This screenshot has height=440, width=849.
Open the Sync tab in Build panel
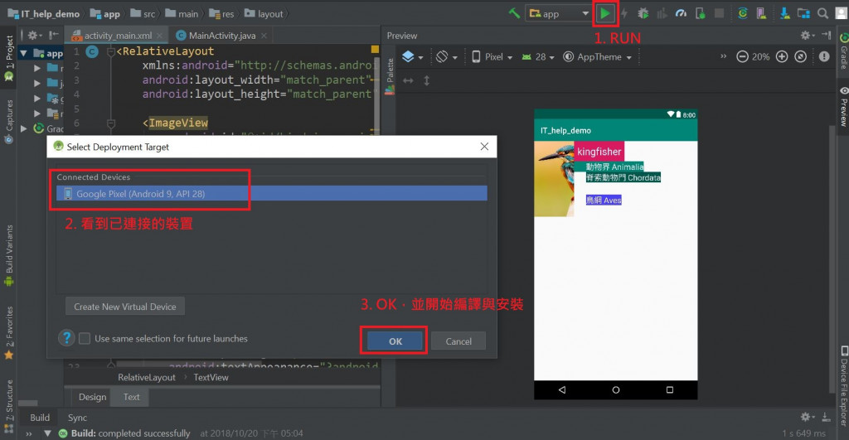pos(77,418)
